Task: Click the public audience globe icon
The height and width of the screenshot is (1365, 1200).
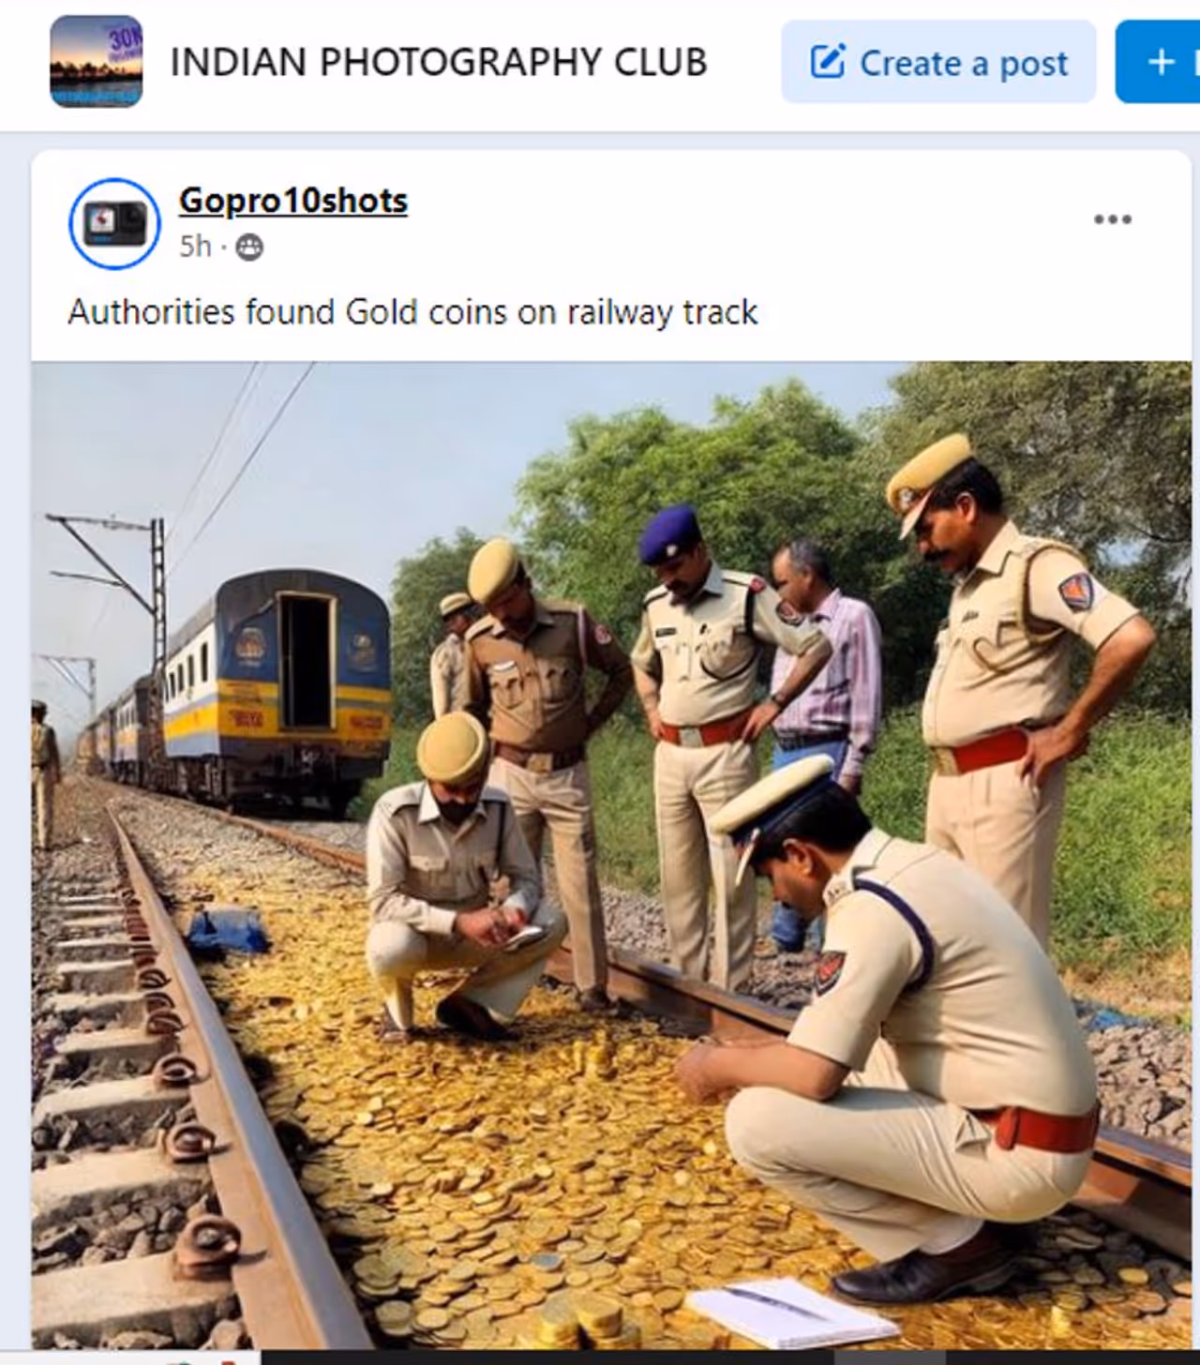Action: pos(249,247)
